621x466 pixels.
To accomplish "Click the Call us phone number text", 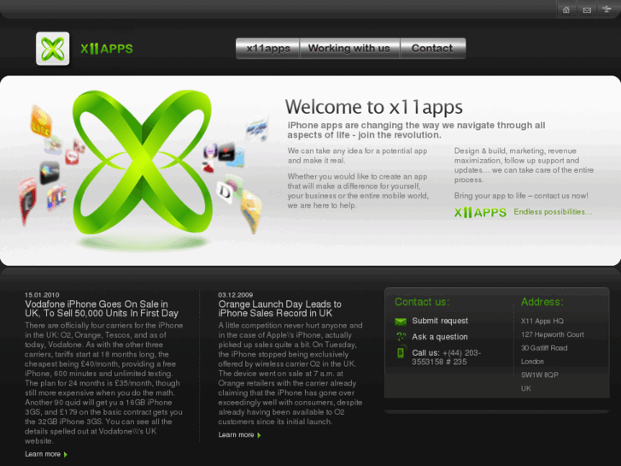I will click(447, 357).
